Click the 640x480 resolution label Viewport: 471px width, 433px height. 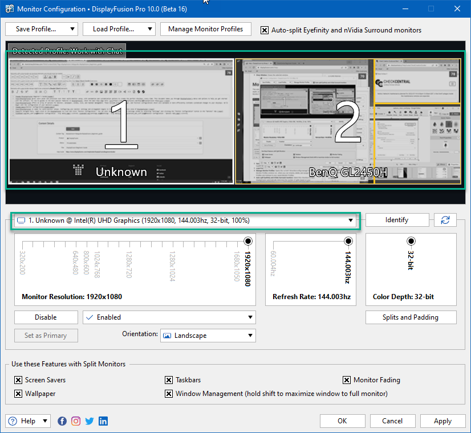(75, 263)
